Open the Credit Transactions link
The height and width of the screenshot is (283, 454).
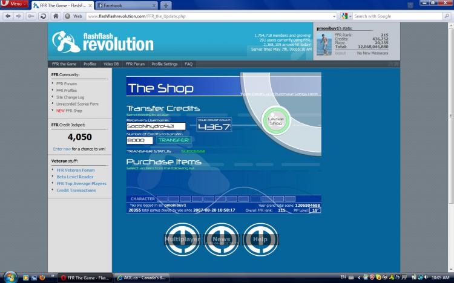click(x=76, y=190)
